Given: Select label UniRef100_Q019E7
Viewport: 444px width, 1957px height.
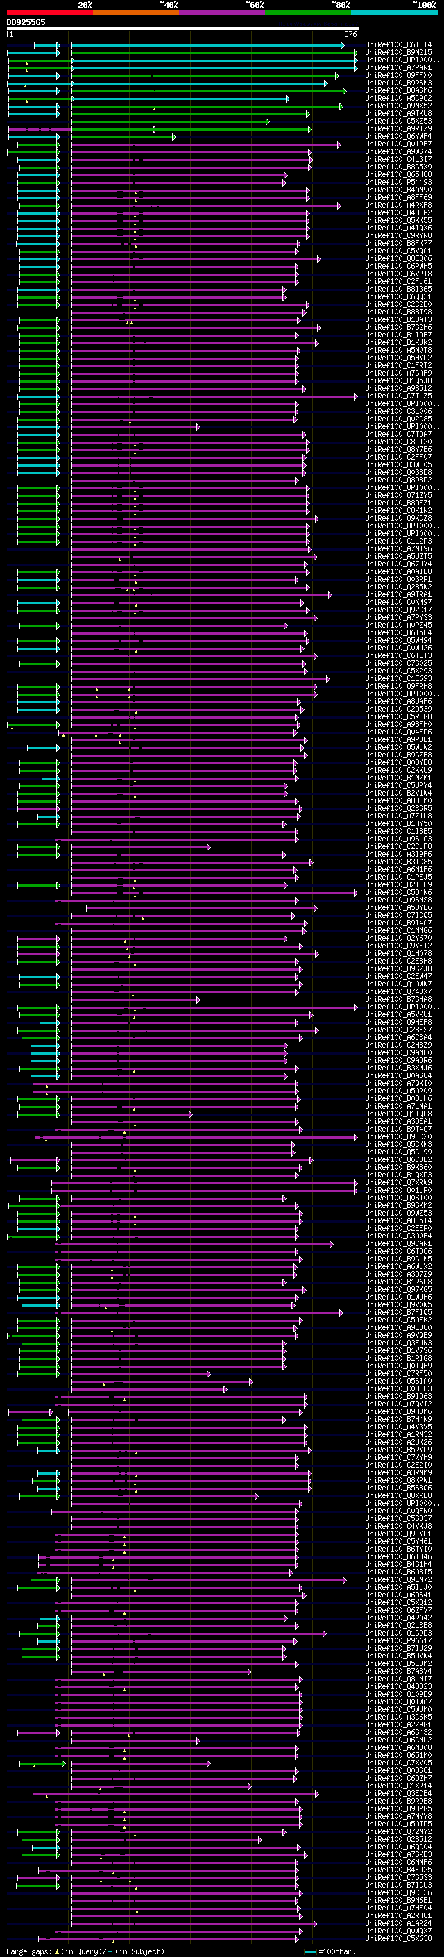Looking at the screenshot, I should coord(398,144).
